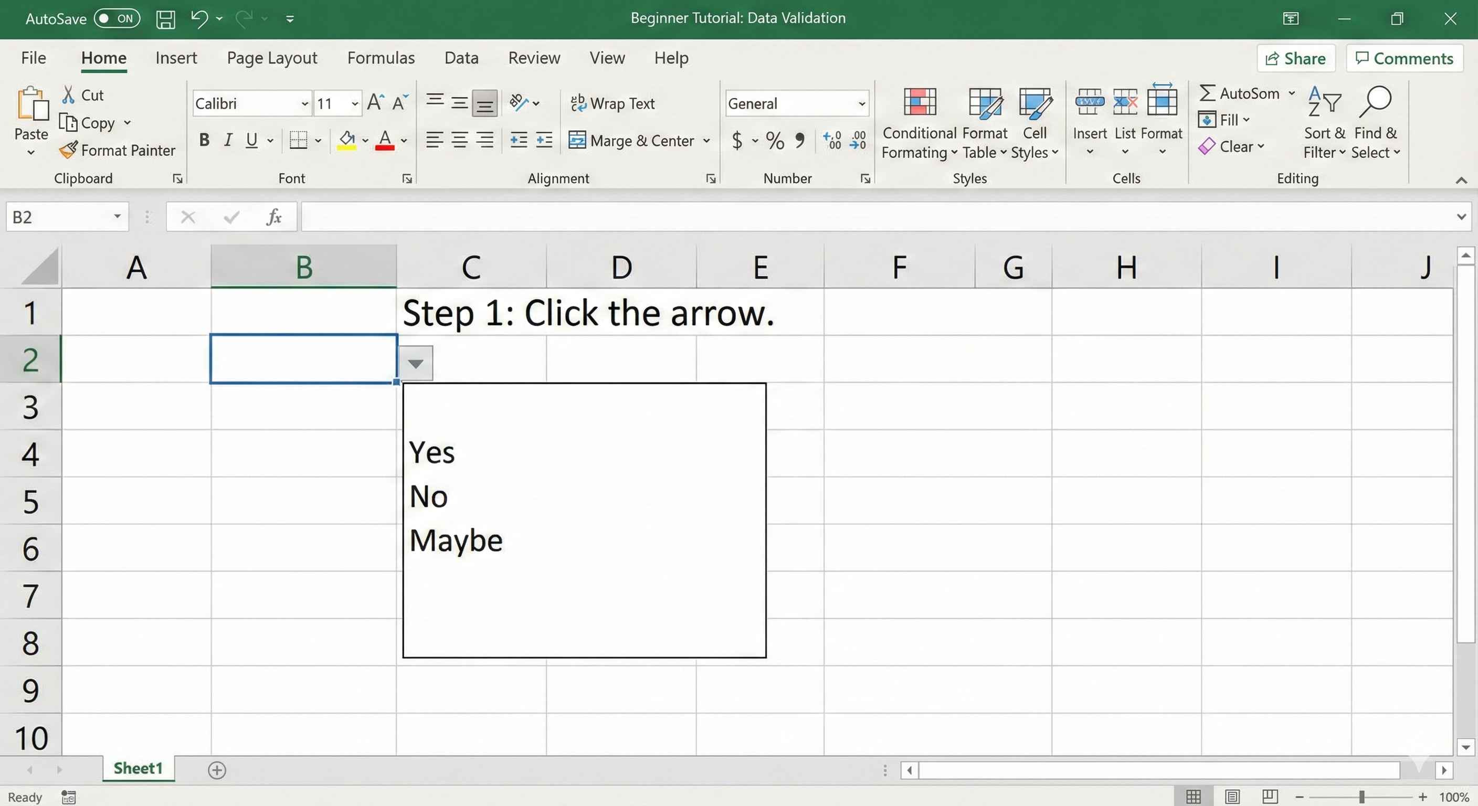This screenshot has width=1478, height=806.
Task: Adjust the zoom slider
Action: [1362, 797]
